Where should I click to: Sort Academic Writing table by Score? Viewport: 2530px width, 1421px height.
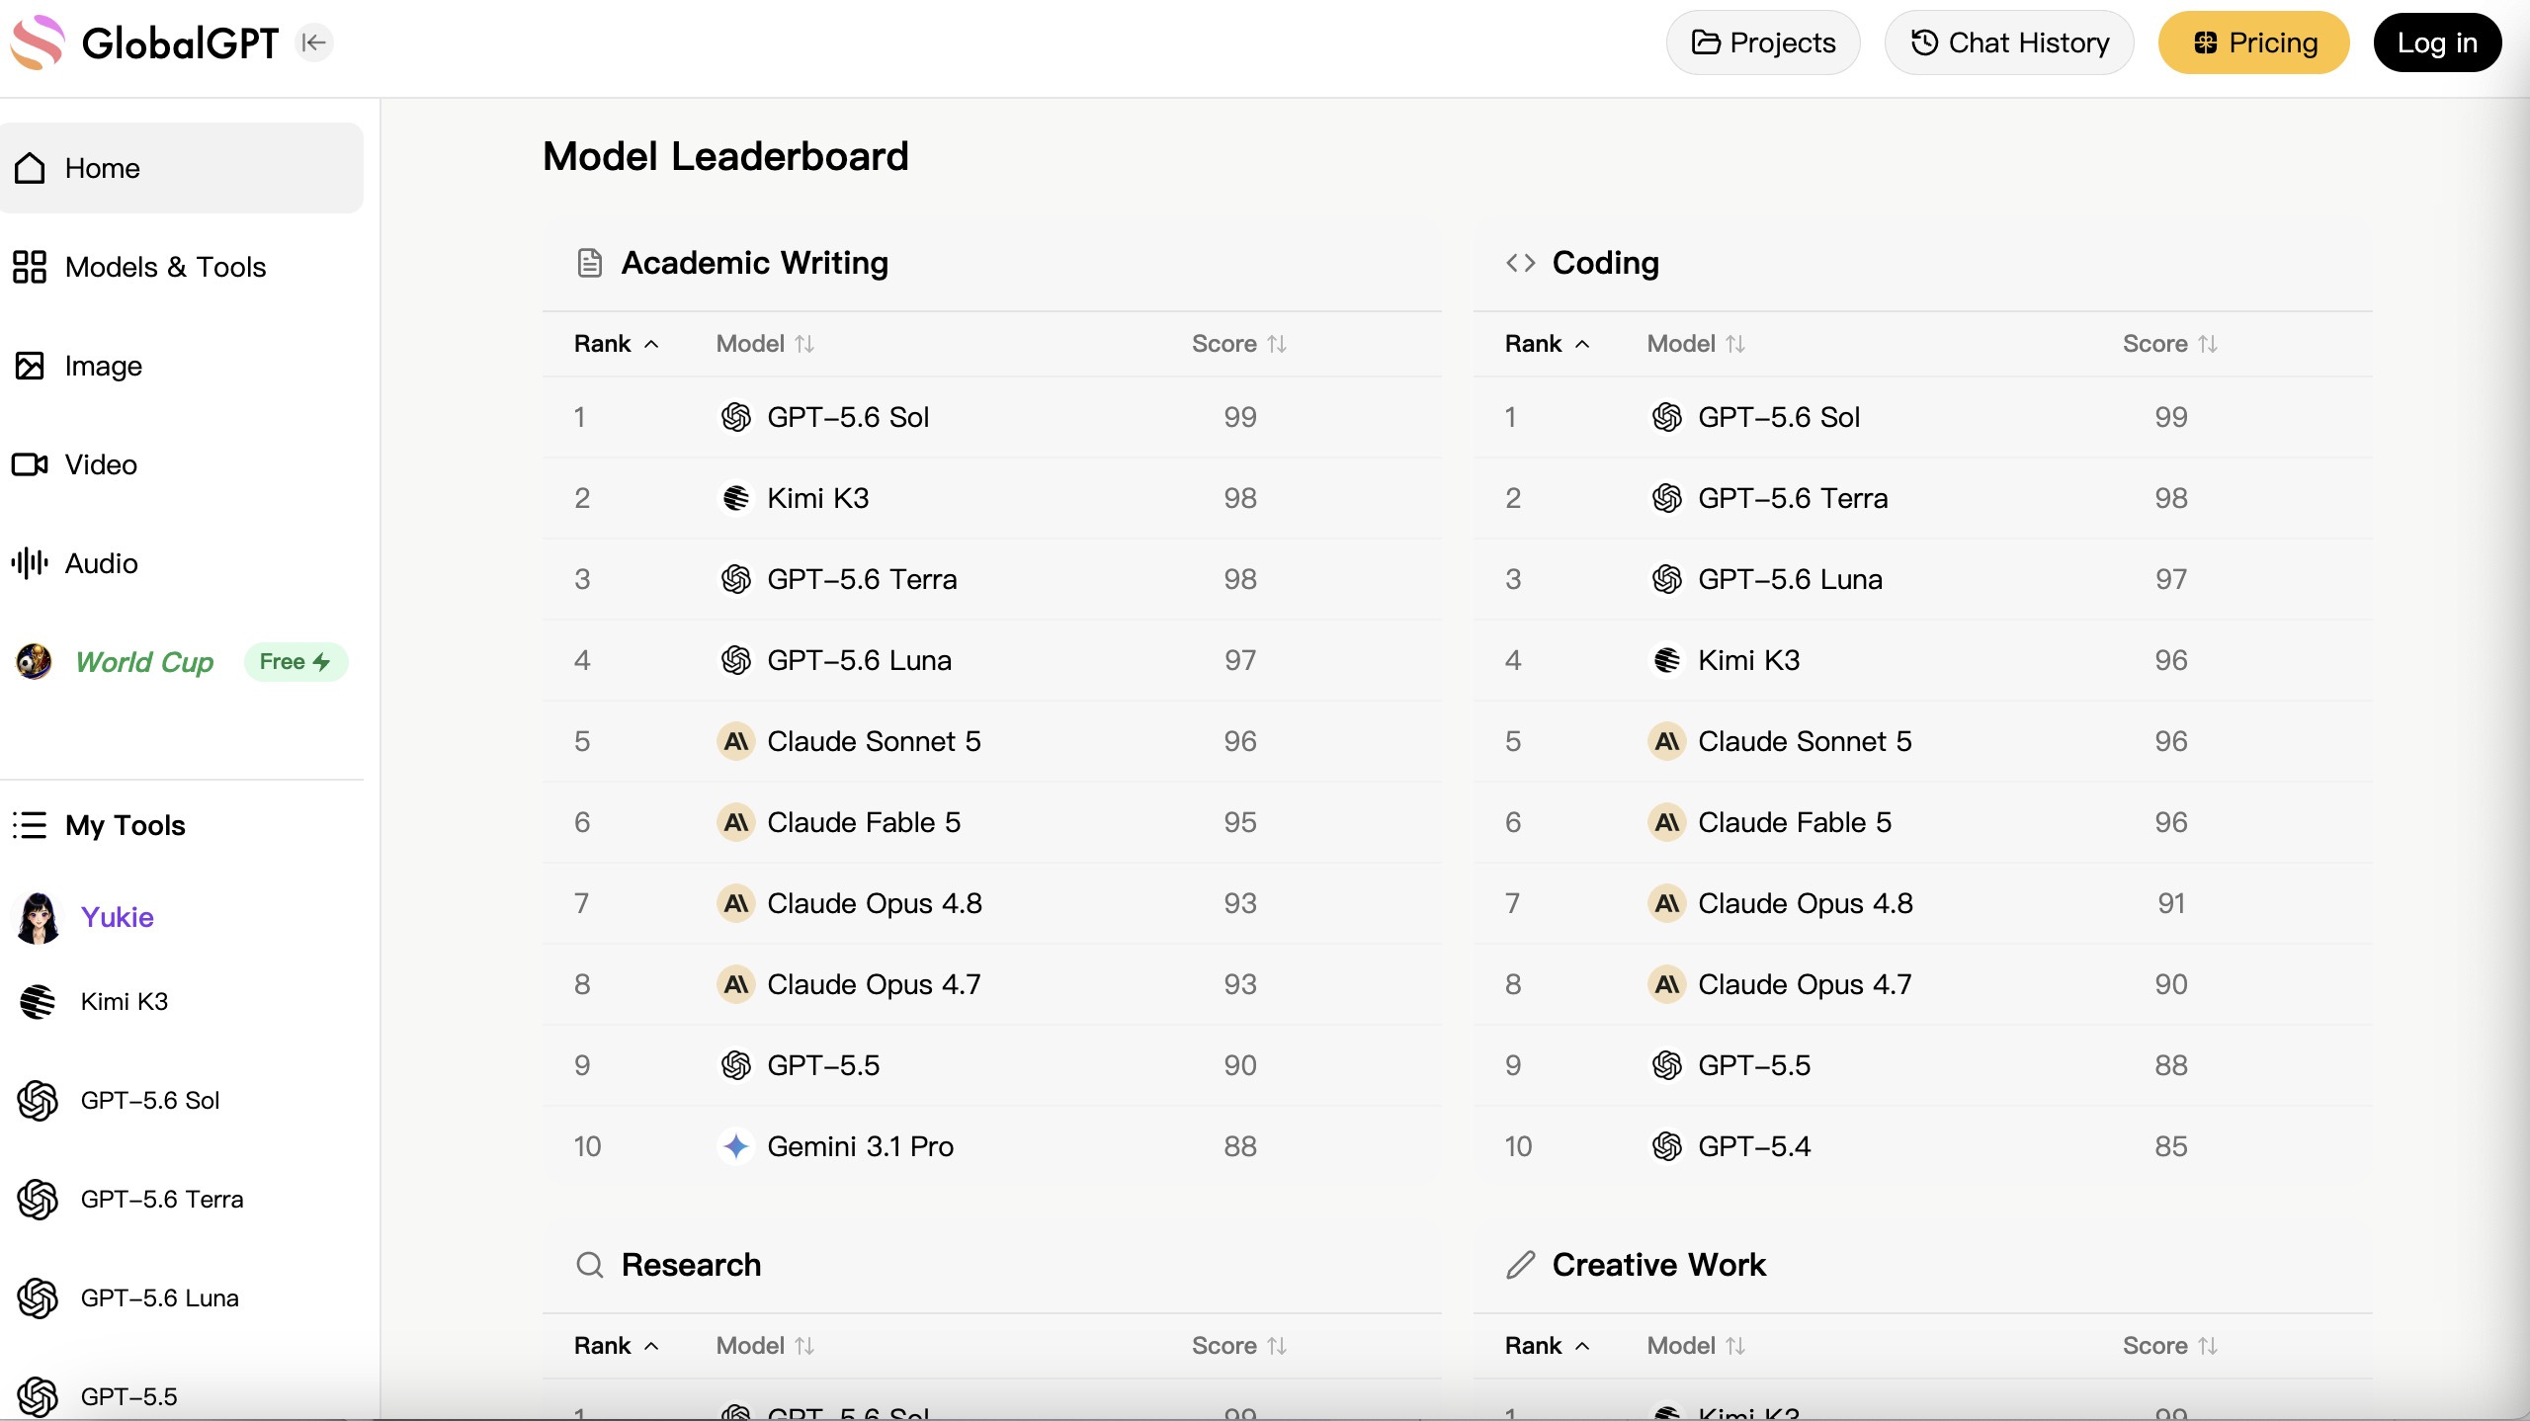click(1238, 344)
